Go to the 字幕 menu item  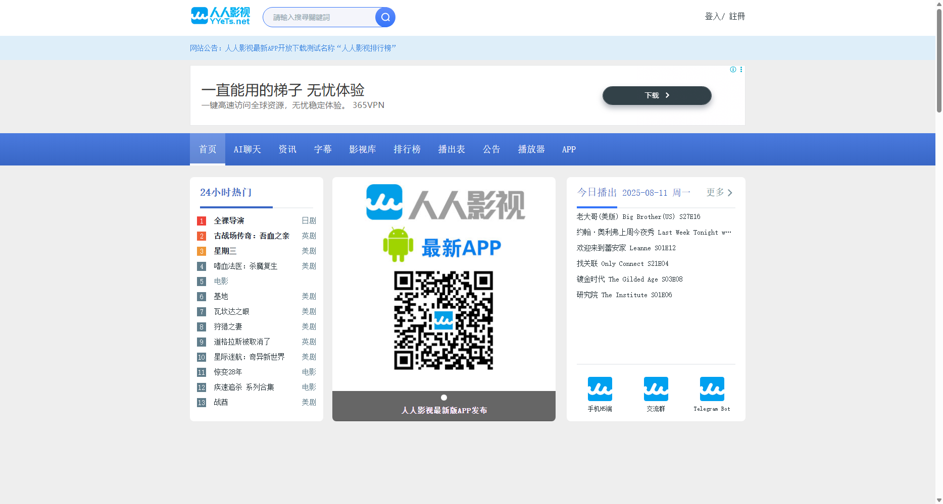(323, 149)
